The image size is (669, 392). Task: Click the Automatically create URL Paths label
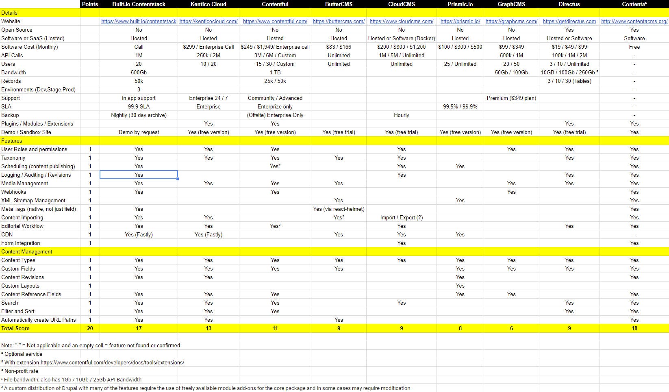tap(39, 320)
